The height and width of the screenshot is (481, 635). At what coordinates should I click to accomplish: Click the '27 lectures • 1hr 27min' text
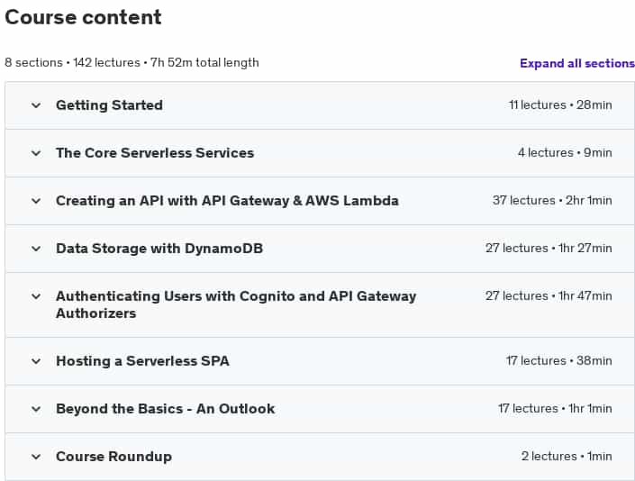pyautogui.click(x=549, y=249)
